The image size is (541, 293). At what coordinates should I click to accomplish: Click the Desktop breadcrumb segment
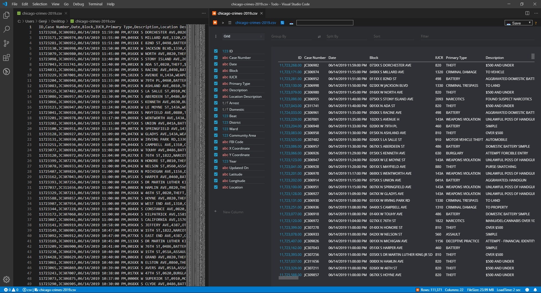58,21
